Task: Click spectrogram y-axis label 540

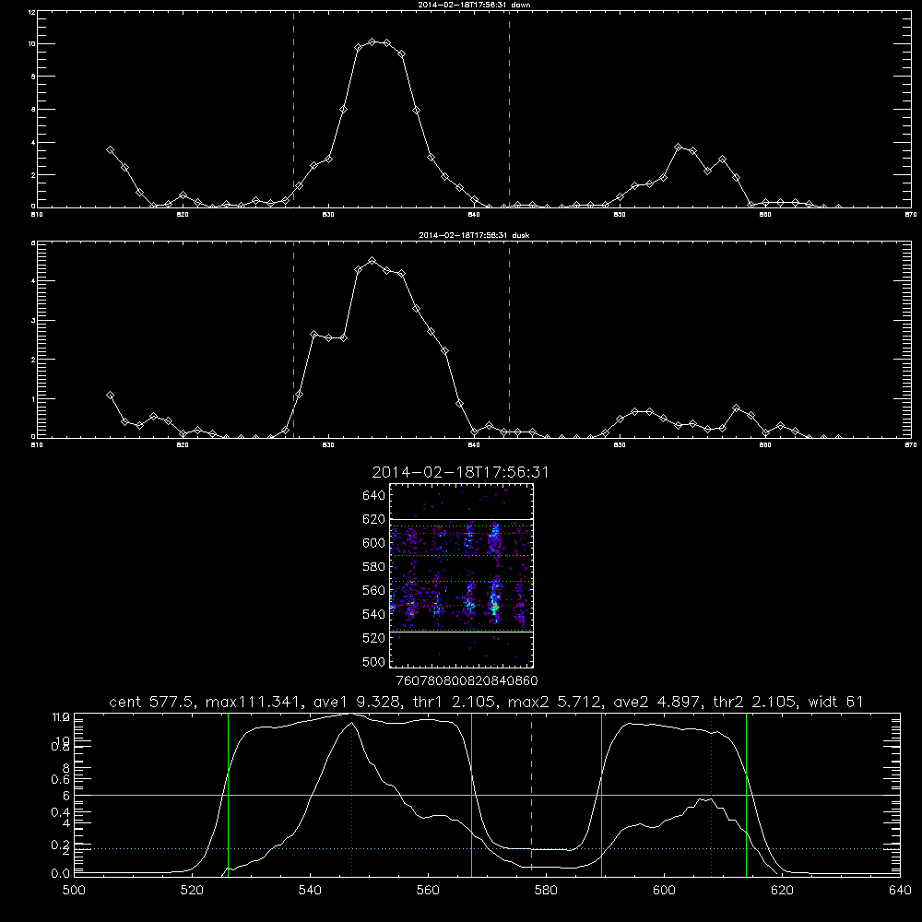Action: tap(374, 614)
